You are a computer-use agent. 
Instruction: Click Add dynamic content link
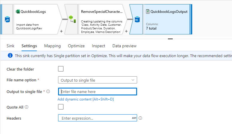coord(86,99)
